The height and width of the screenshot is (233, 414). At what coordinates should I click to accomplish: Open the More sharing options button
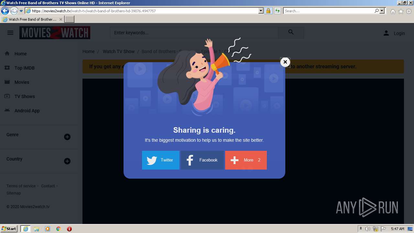[x=246, y=160]
